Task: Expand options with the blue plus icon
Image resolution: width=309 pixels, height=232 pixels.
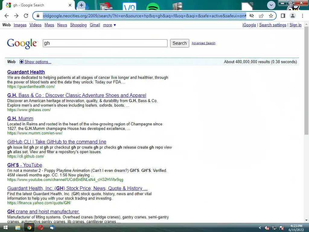Action: tap(21, 62)
